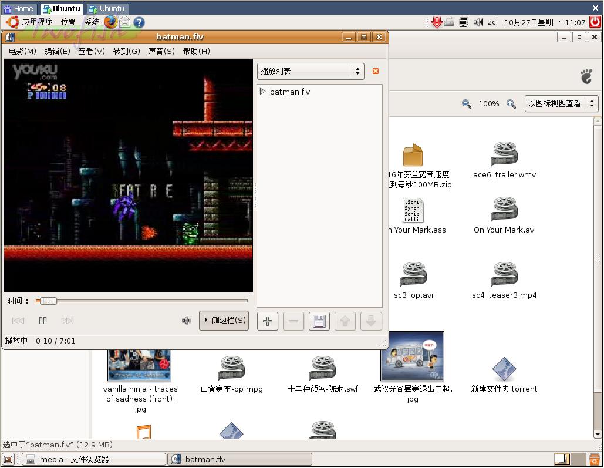The height and width of the screenshot is (468, 604).
Task: Switch to the Home tab
Action: pyautogui.click(x=19, y=8)
